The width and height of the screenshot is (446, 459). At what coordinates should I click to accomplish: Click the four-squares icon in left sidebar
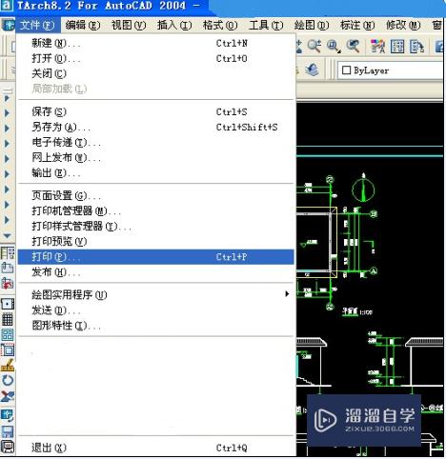click(x=8, y=334)
